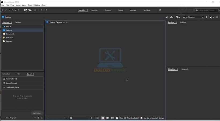
Task: Switch to Essentials workspace
Action: pyautogui.click(x=81, y=10)
